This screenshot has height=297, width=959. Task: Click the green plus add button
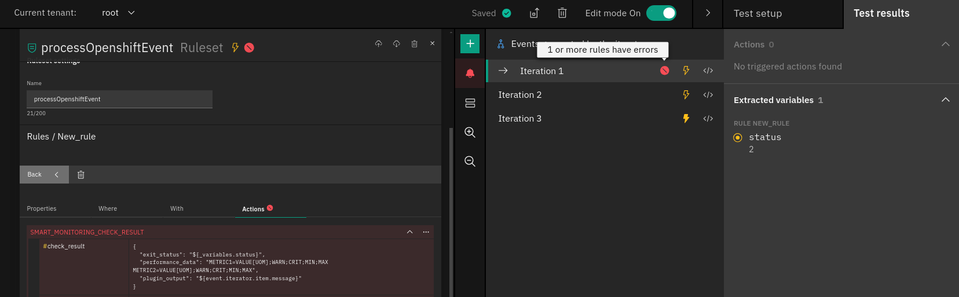tap(470, 44)
